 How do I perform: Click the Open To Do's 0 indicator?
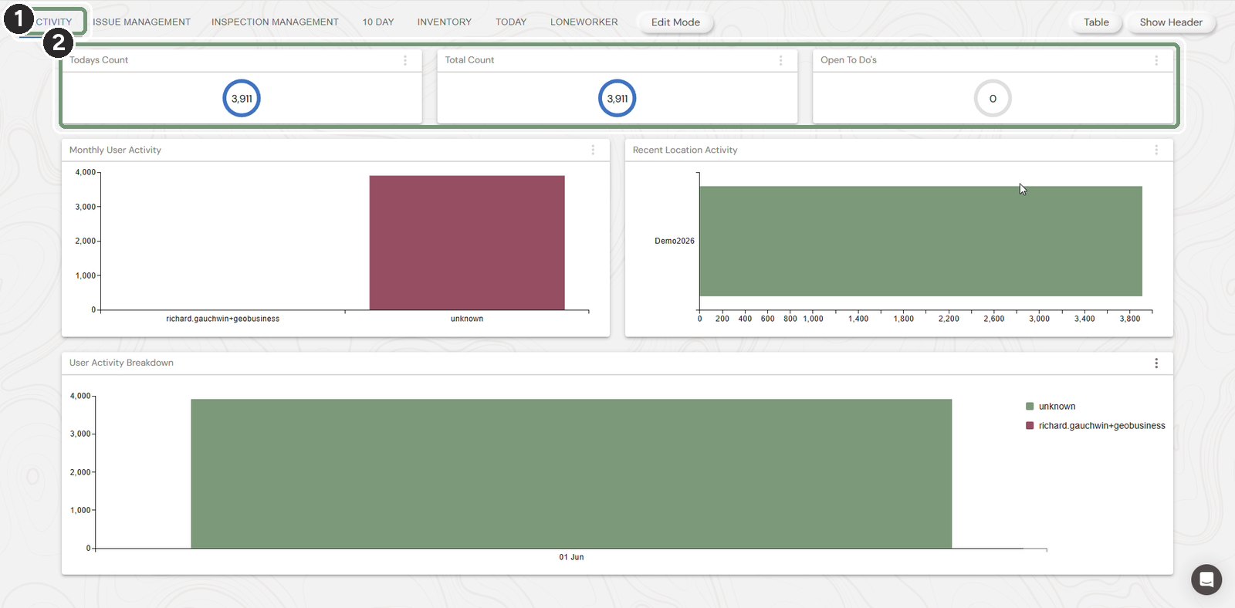point(993,99)
